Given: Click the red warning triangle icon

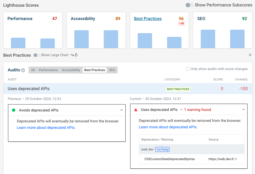Looking at the screenshot, I should pyautogui.click(x=136, y=110).
